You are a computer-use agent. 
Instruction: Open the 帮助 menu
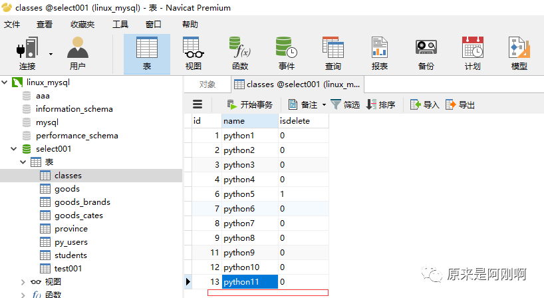[x=190, y=25]
